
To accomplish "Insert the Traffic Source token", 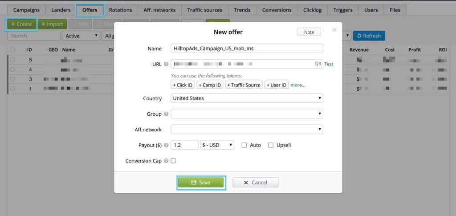I will click(244, 85).
